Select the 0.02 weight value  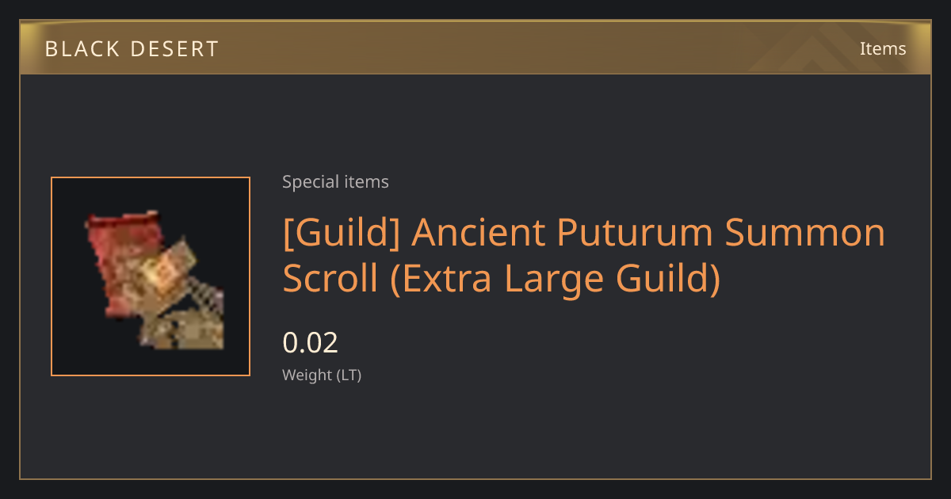[x=311, y=343]
